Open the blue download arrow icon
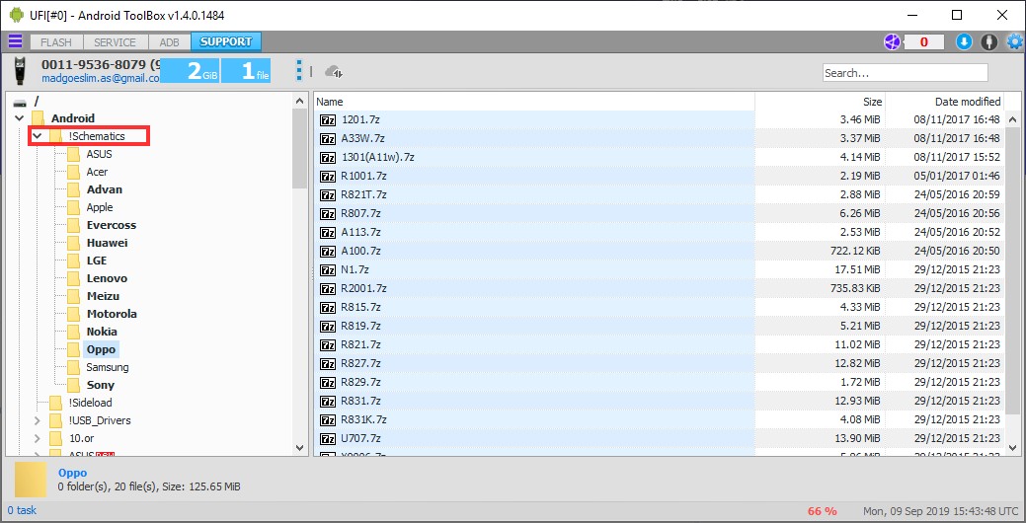Screen dimensions: 1026x523 point(964,41)
